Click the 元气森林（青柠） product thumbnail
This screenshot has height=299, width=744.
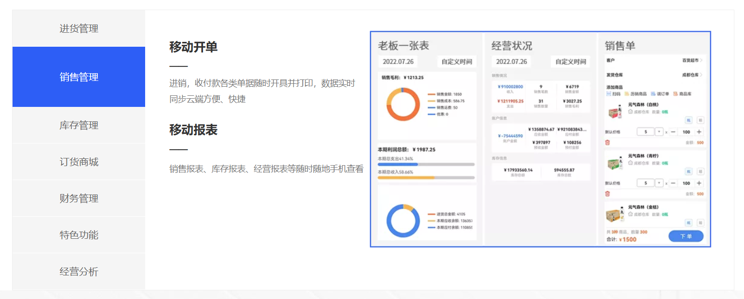[616, 164]
